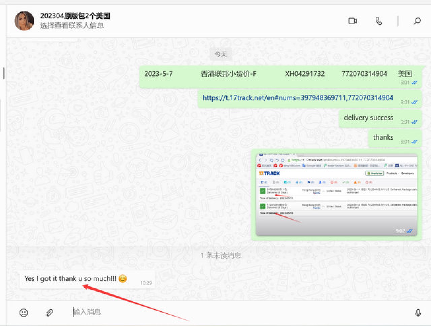This screenshot has height=326, width=431.
Task: Click '选择查看联系人信息' to view contact info
Action: click(x=72, y=26)
